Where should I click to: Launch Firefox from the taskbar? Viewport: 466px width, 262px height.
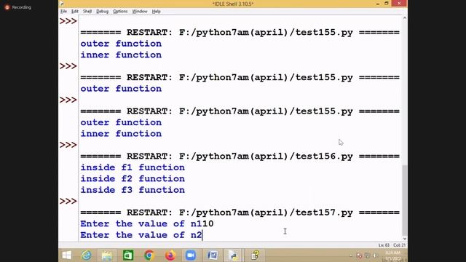tap(170, 255)
